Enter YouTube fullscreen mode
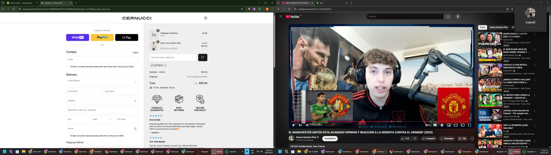Image resolution: width=551 pixels, height=155 pixels. (x=469, y=125)
